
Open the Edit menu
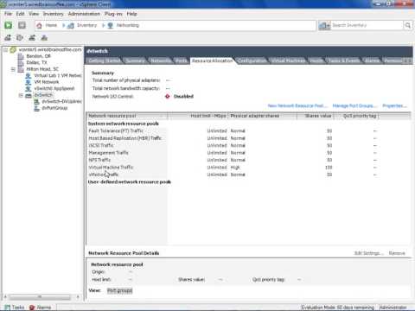[20, 14]
